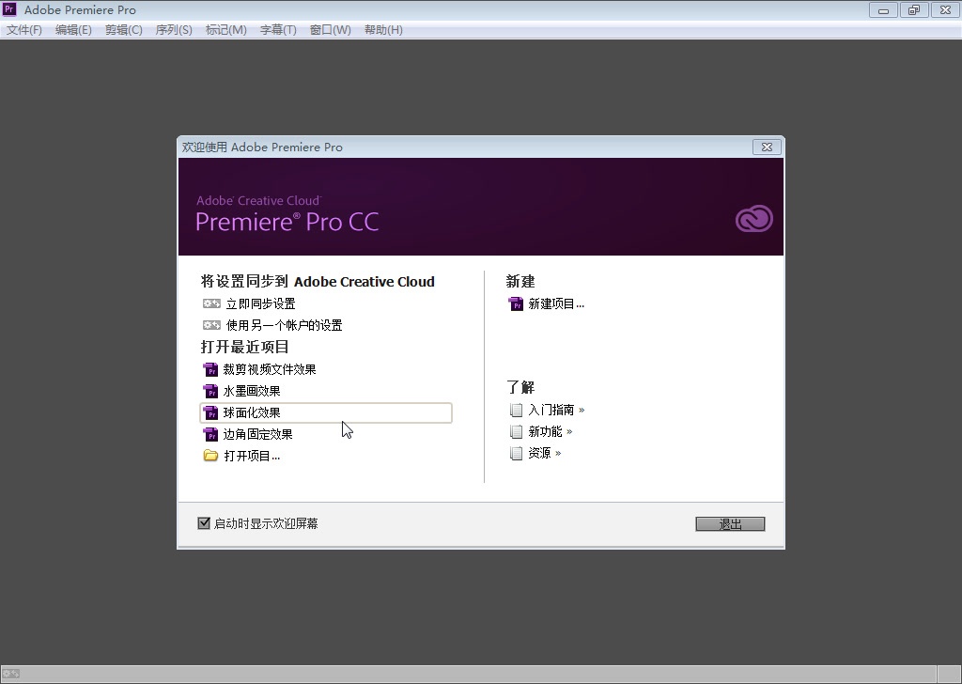Click the sync status icon in status bar

(11, 674)
